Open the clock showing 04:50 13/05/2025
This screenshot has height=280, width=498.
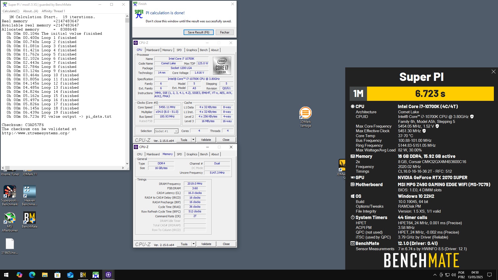point(475,275)
